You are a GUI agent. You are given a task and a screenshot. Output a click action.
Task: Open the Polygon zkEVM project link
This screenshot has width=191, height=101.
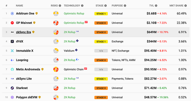(26, 97)
